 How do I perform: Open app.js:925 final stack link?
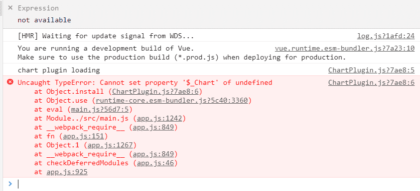(x=67, y=172)
